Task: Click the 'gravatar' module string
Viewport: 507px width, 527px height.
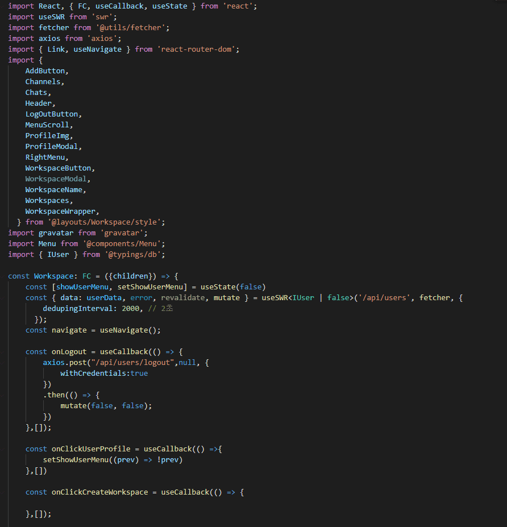Action: (x=122, y=233)
